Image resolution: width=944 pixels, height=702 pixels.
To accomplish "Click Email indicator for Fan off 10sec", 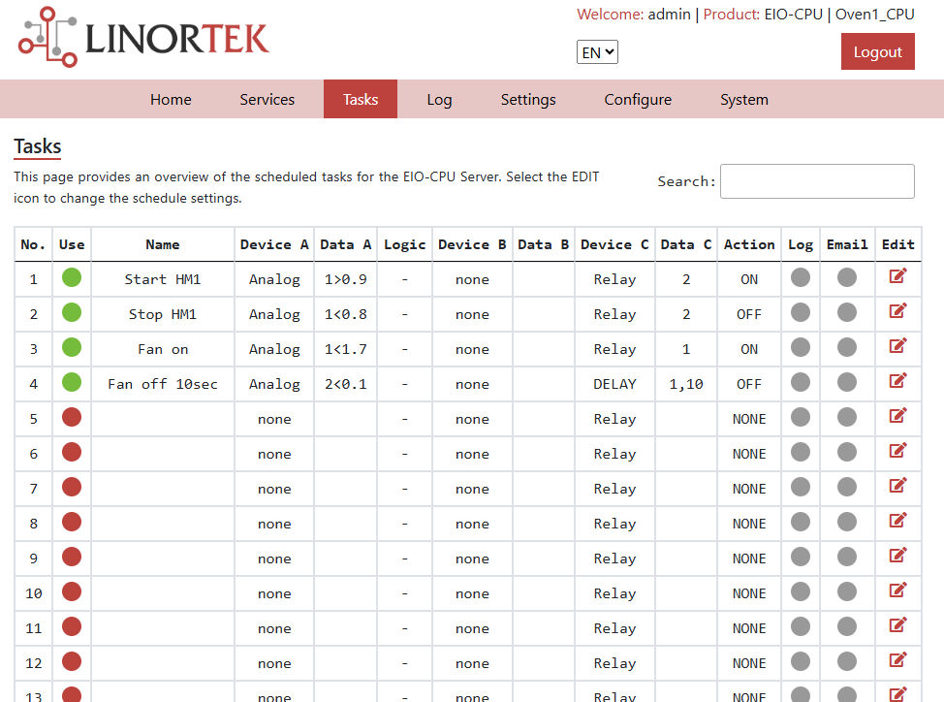I will 846,382.
